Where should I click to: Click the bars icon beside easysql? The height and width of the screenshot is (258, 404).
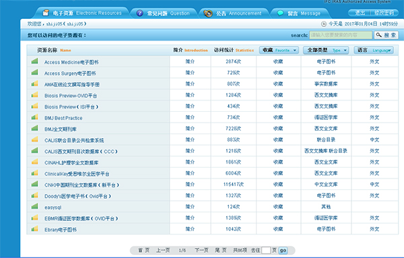34,206
